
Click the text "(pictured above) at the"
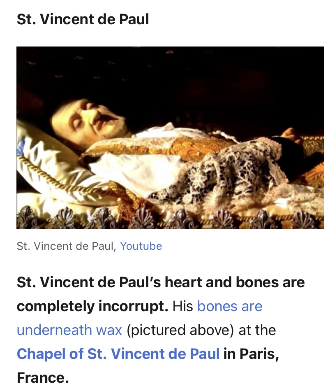click(201, 330)
